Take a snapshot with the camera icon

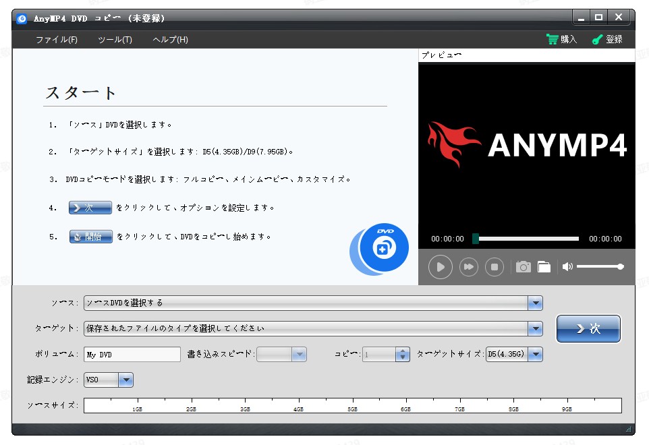click(523, 267)
